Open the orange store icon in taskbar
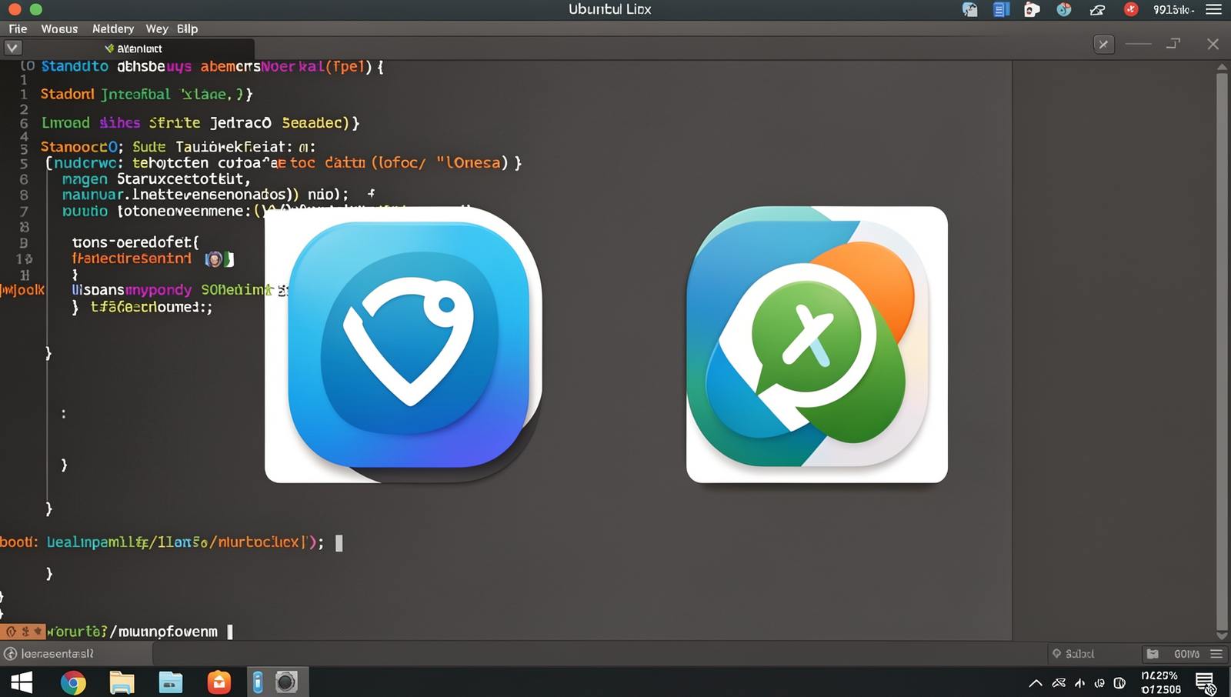Image resolution: width=1231 pixels, height=697 pixels. (x=219, y=682)
